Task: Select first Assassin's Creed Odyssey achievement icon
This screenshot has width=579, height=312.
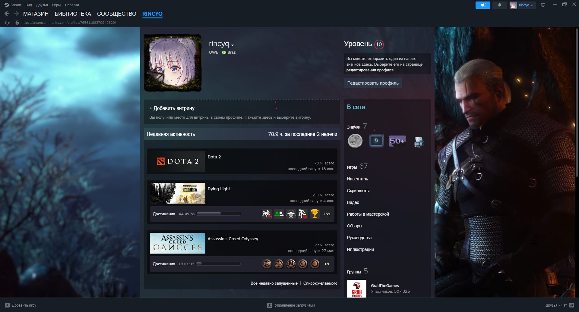Action: 267,264
